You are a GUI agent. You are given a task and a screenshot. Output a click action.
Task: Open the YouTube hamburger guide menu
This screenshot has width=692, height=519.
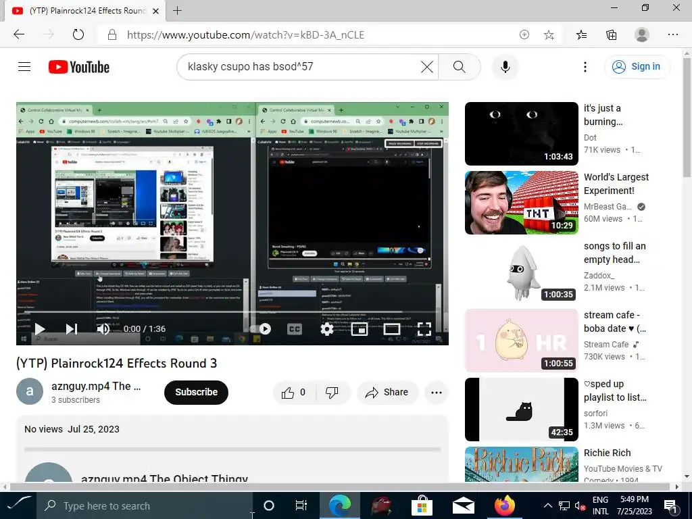click(24, 67)
